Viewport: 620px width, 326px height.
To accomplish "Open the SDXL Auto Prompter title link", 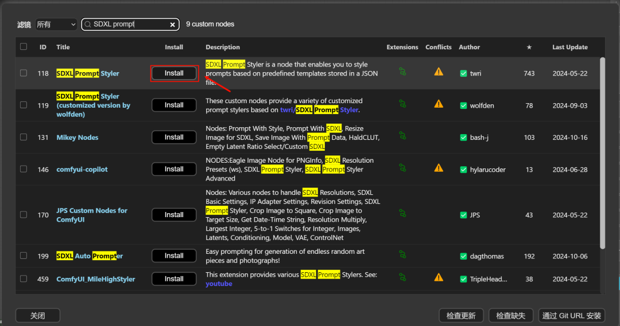I will tap(90, 256).
